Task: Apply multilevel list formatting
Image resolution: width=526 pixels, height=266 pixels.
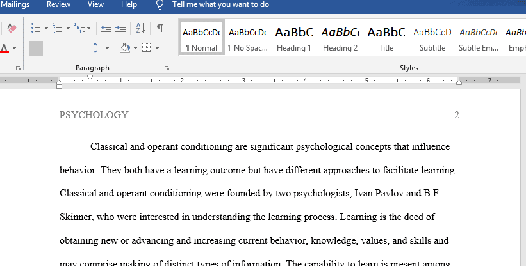Action: coord(79,28)
